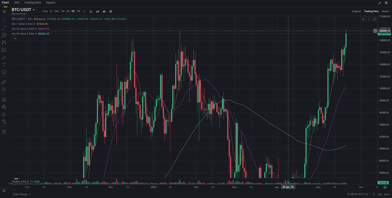The image size is (392, 198).
Task: Select the XABCD pattern tool
Action: point(4,42)
